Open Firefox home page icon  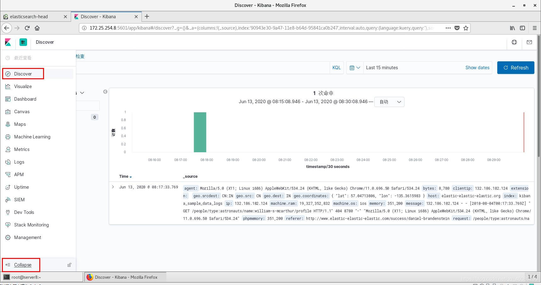pyautogui.click(x=37, y=28)
